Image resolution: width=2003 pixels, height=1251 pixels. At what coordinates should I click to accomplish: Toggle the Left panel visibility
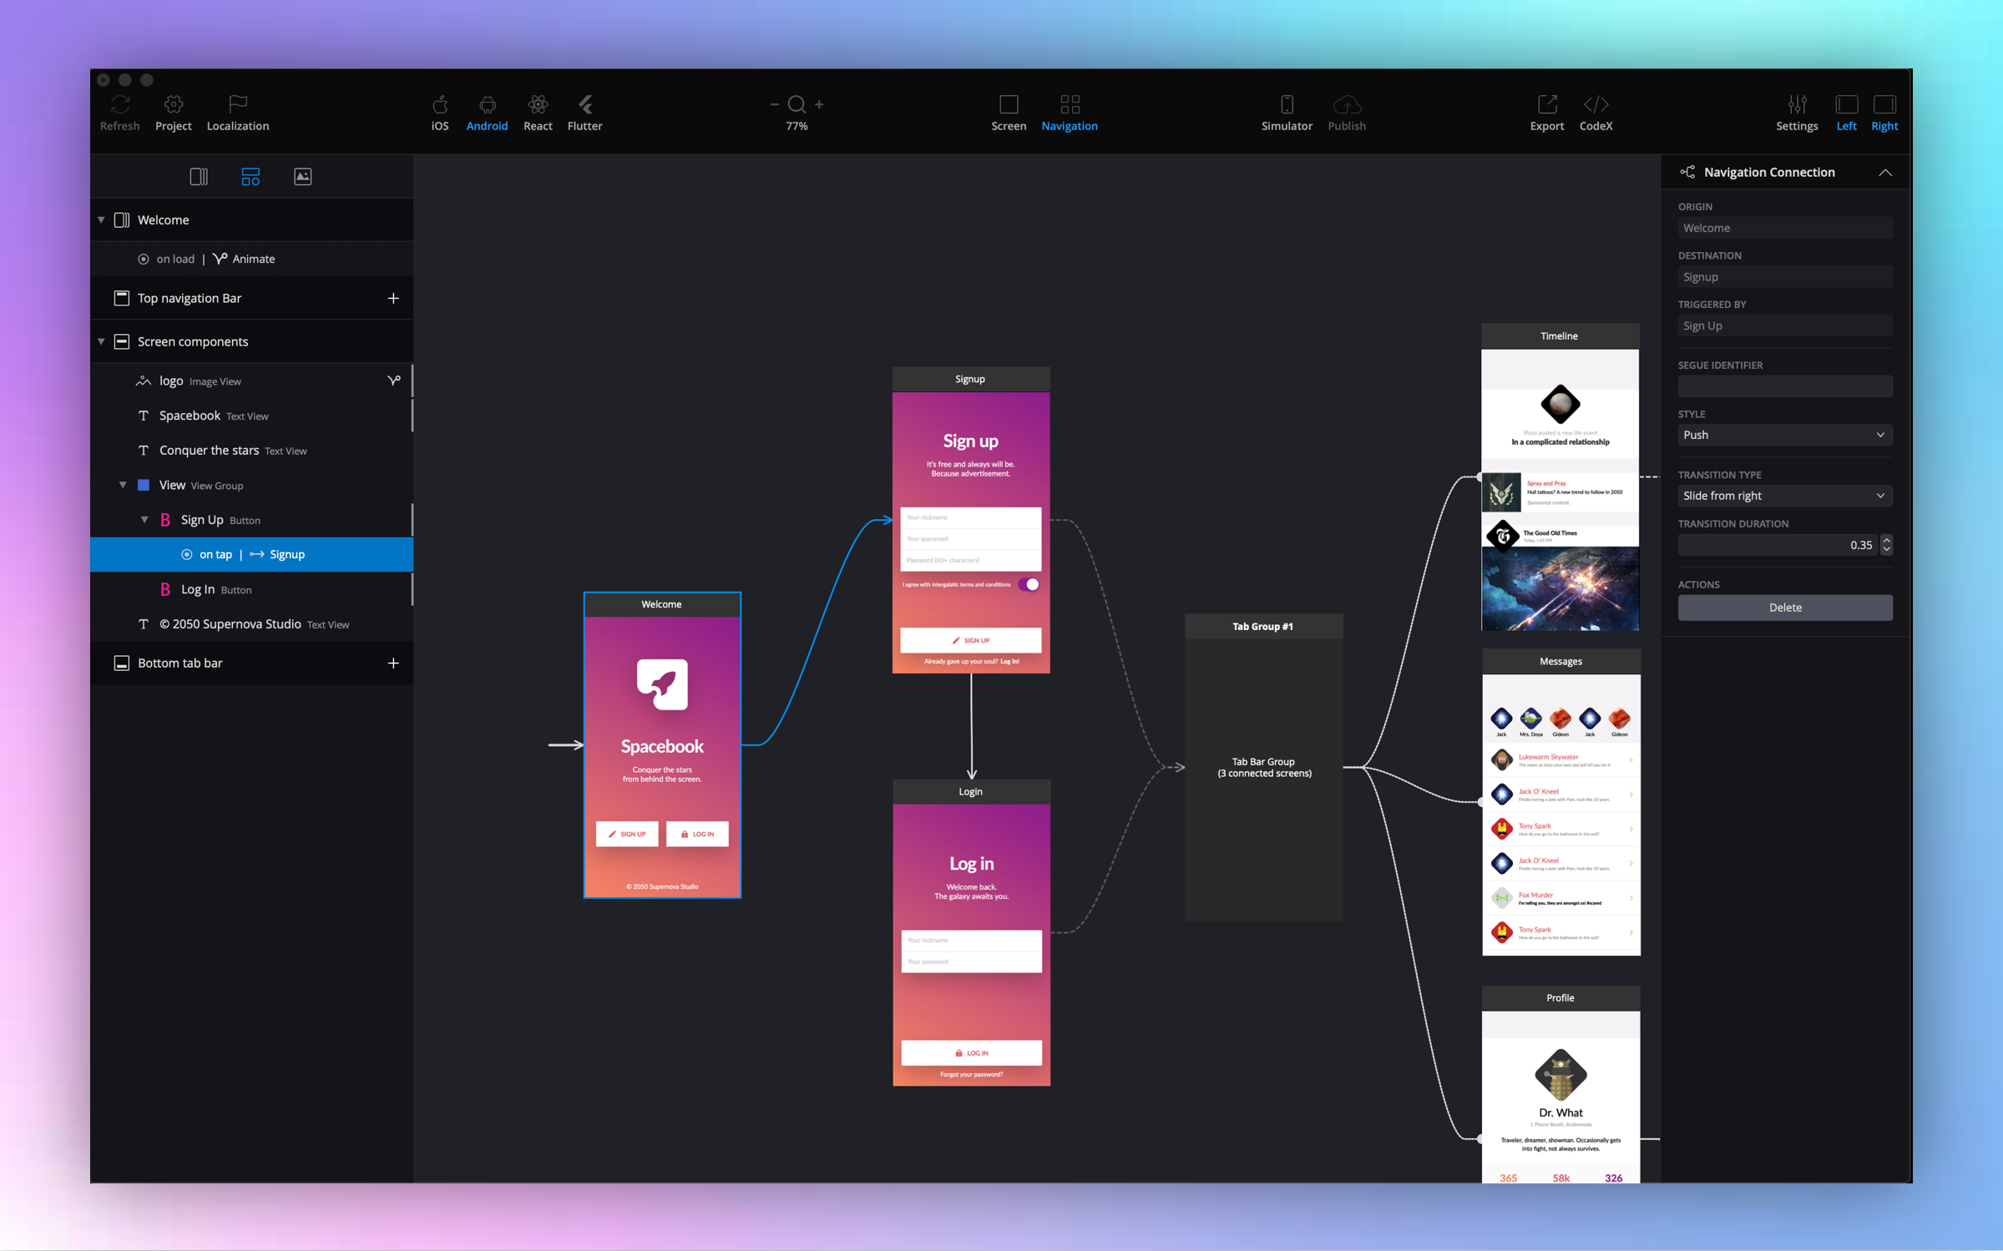tap(1845, 105)
